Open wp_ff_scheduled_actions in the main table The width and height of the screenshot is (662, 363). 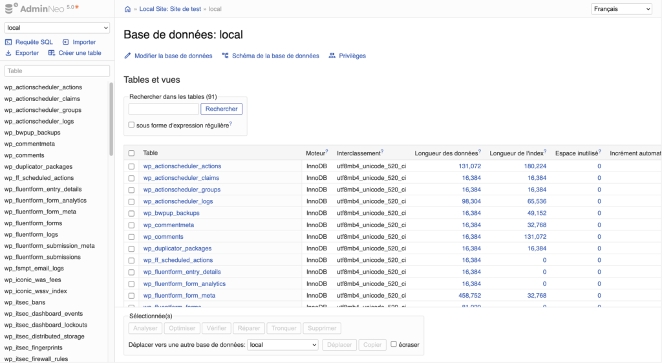coord(178,260)
